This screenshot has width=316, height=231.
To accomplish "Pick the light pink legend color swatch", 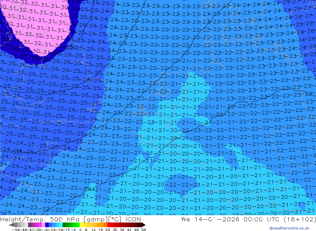I will pos(43,225).
